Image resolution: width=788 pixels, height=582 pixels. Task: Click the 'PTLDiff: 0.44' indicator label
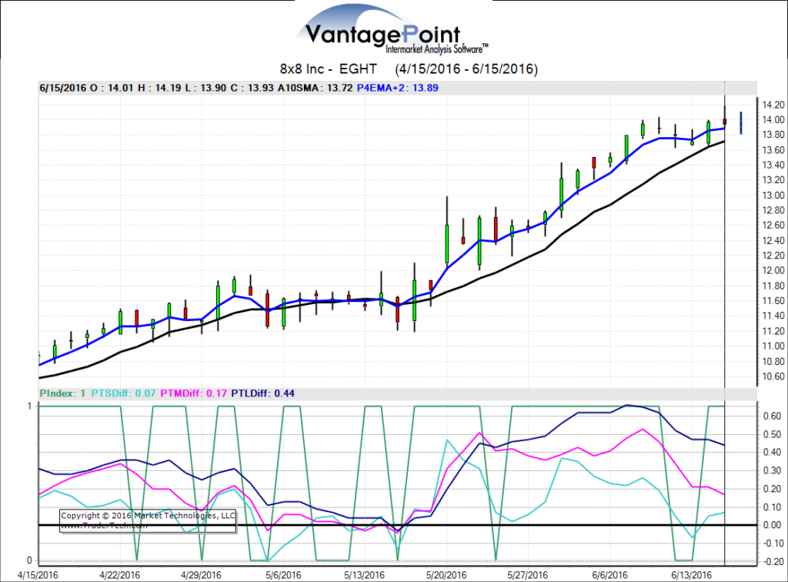click(263, 393)
